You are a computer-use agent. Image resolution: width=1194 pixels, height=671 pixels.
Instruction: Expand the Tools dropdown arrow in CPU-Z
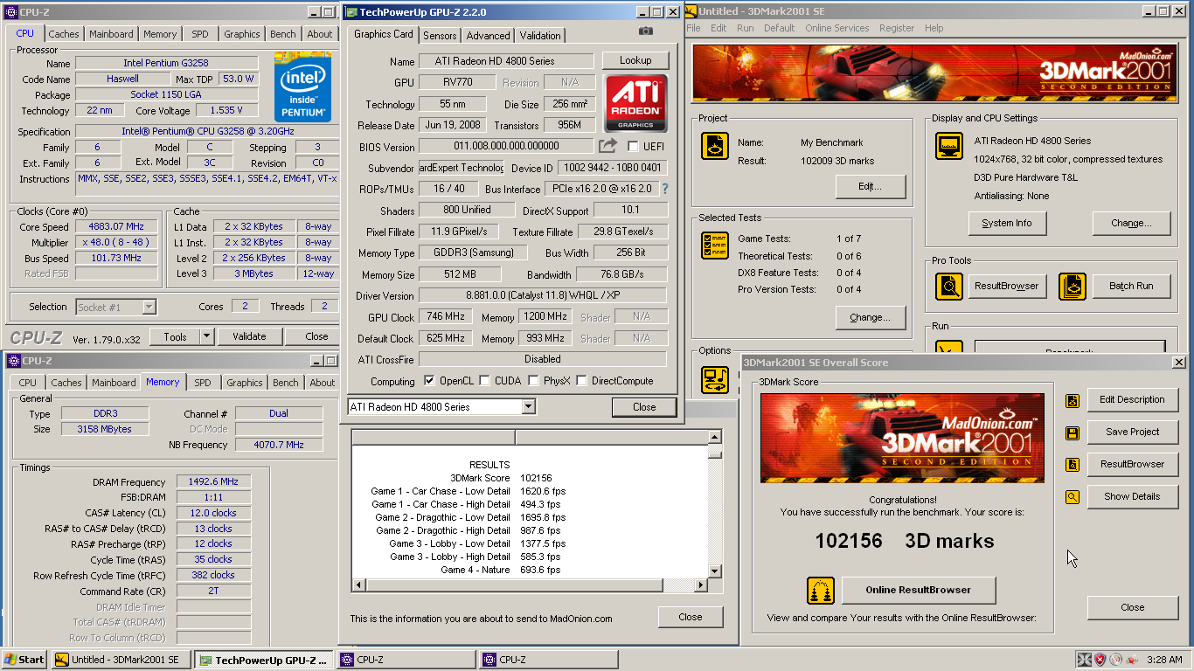pos(206,336)
